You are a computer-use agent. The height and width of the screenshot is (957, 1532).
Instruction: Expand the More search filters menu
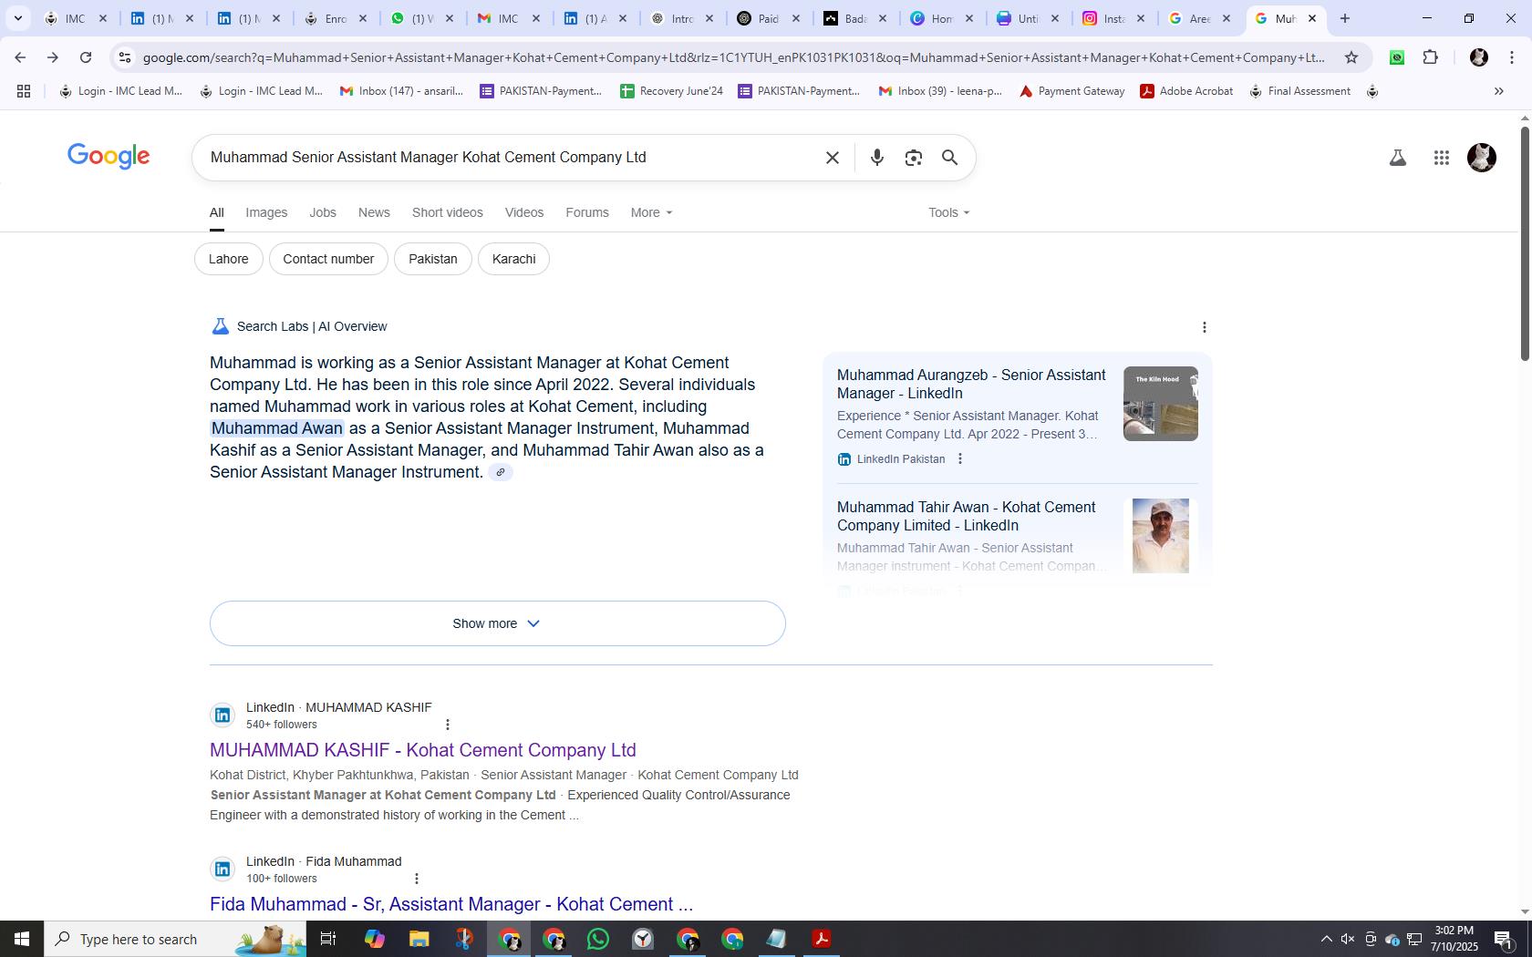click(x=651, y=212)
